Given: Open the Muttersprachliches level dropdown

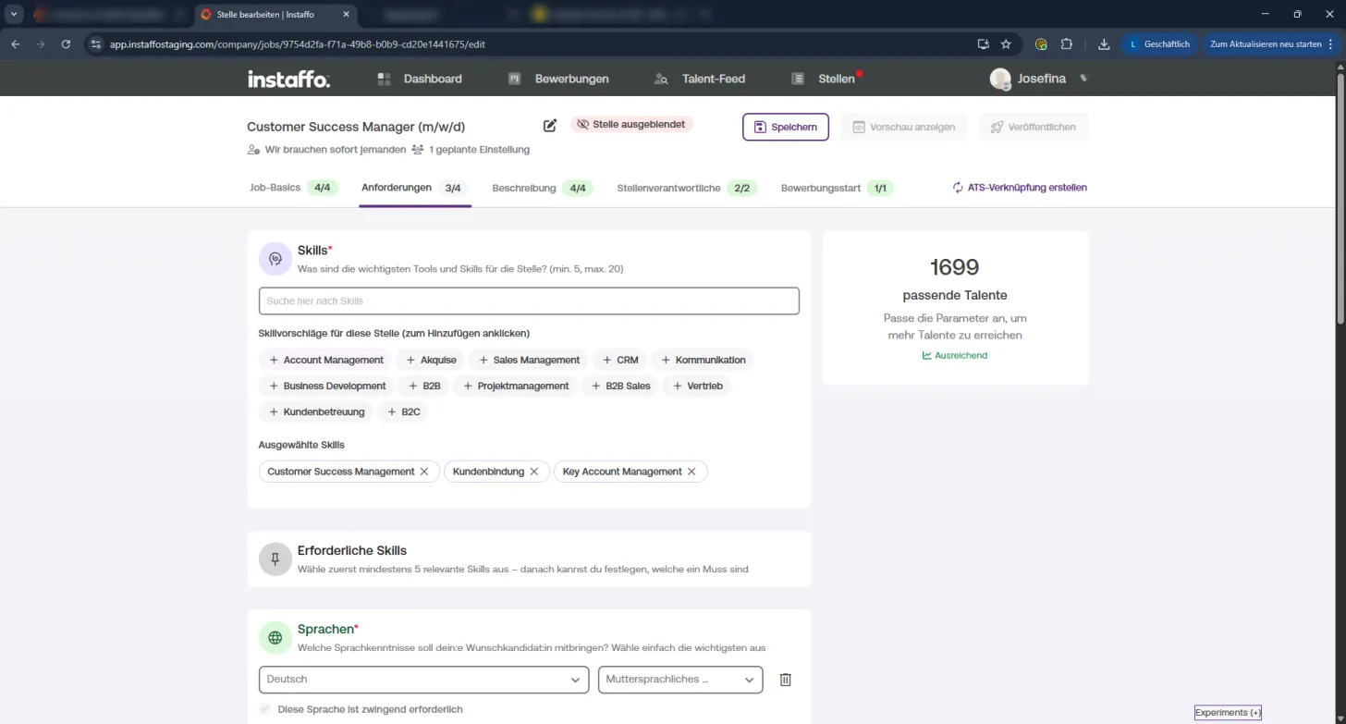Looking at the screenshot, I should [x=680, y=680].
